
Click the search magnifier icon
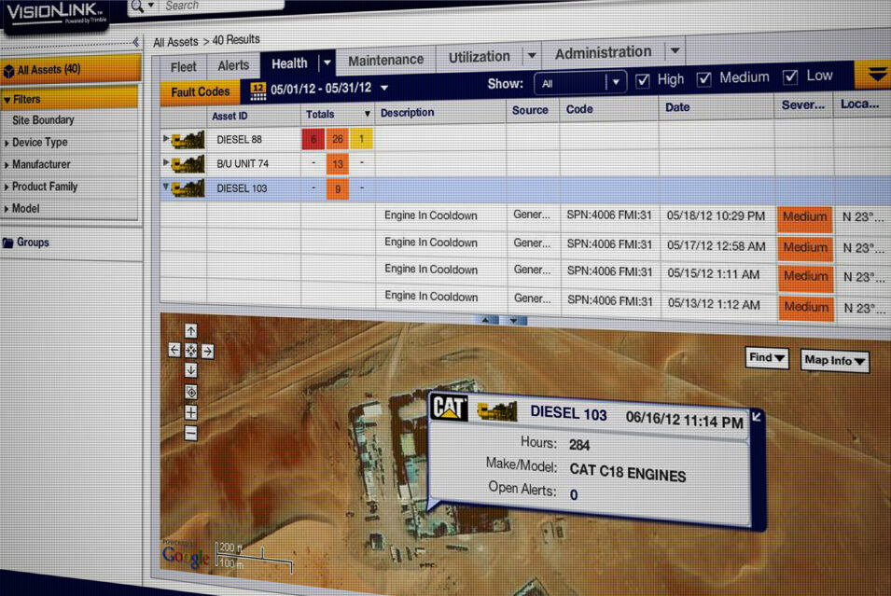[137, 6]
